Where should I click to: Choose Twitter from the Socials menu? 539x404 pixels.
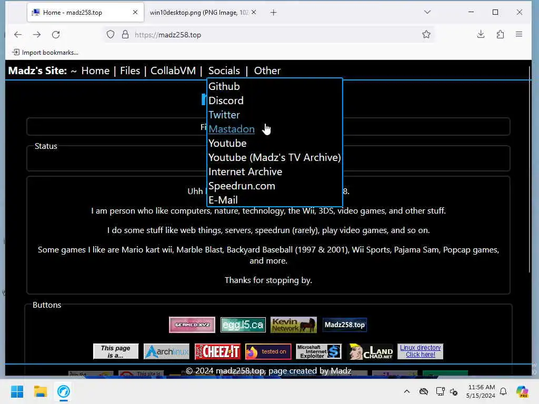click(224, 115)
